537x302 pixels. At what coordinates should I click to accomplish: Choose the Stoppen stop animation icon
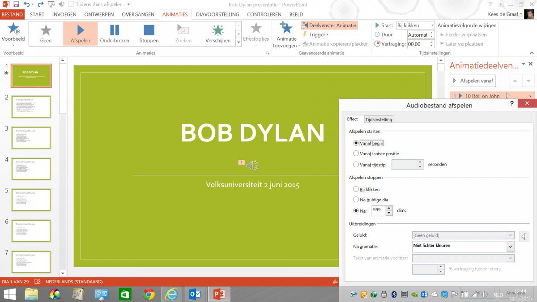click(149, 30)
